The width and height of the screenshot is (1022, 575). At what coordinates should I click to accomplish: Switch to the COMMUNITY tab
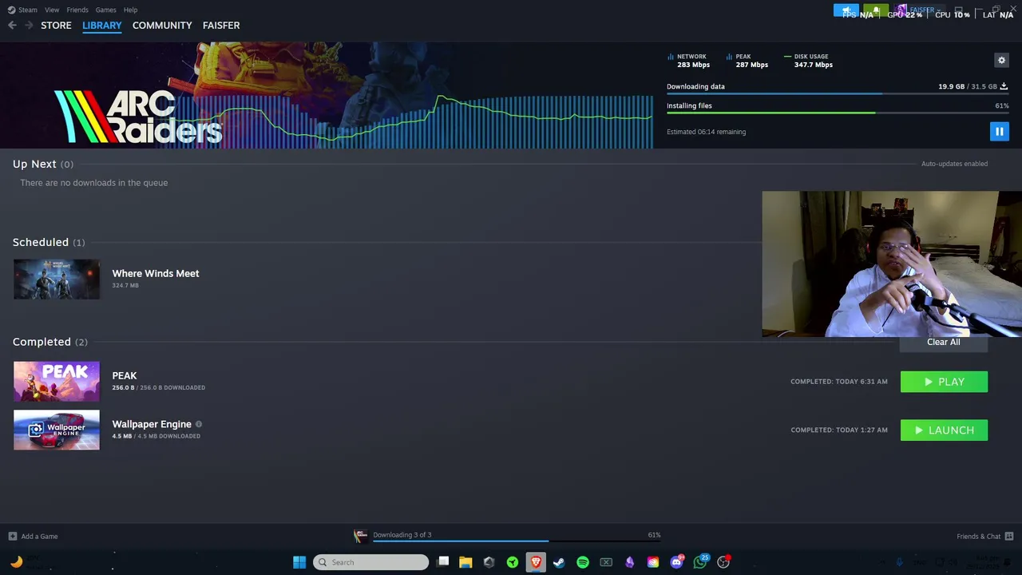point(162,26)
